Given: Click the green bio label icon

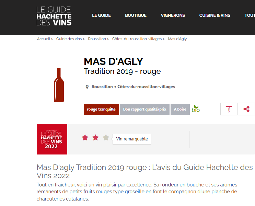Looking at the screenshot, I should [x=196, y=109].
